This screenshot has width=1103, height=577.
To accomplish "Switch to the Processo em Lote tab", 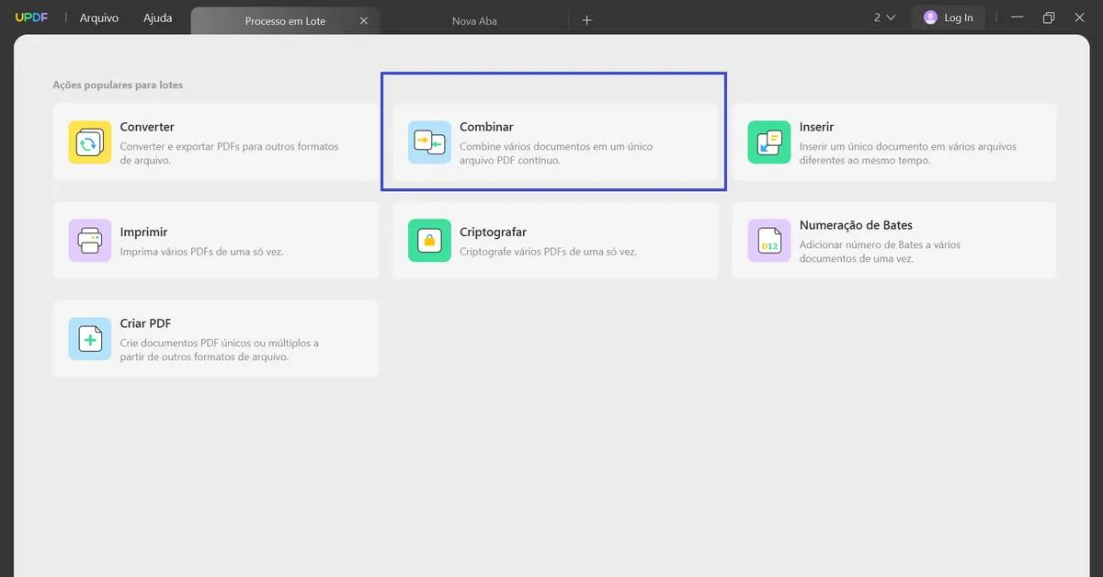I will coord(285,20).
